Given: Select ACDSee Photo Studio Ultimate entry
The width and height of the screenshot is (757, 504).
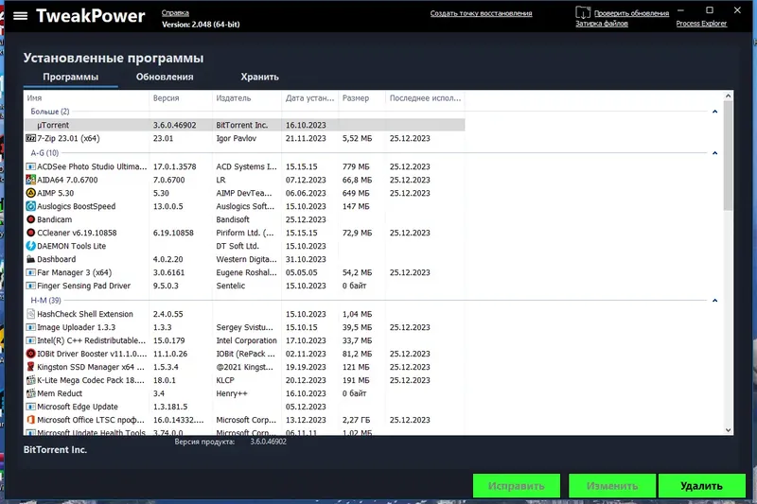Looking at the screenshot, I should (x=244, y=166).
